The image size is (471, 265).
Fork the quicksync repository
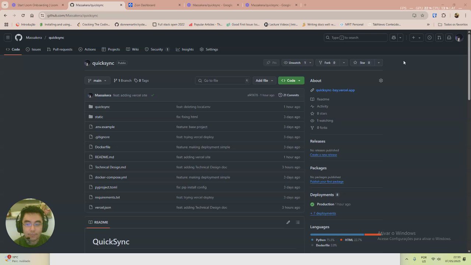coord(327,63)
